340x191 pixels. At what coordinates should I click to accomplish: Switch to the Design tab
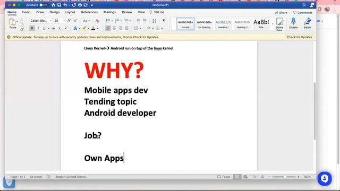coord(54,12)
